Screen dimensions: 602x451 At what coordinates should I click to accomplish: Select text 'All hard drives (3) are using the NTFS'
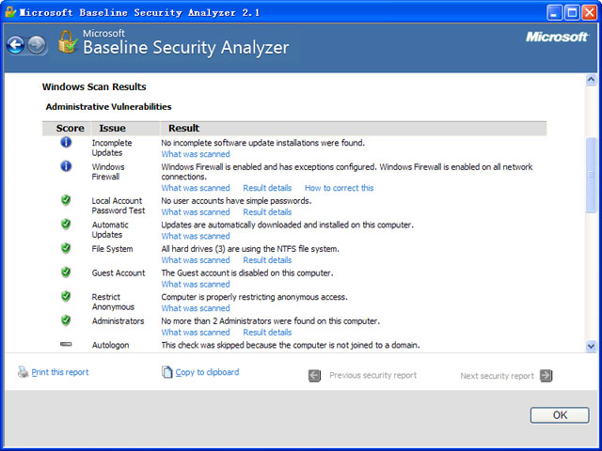pos(229,249)
